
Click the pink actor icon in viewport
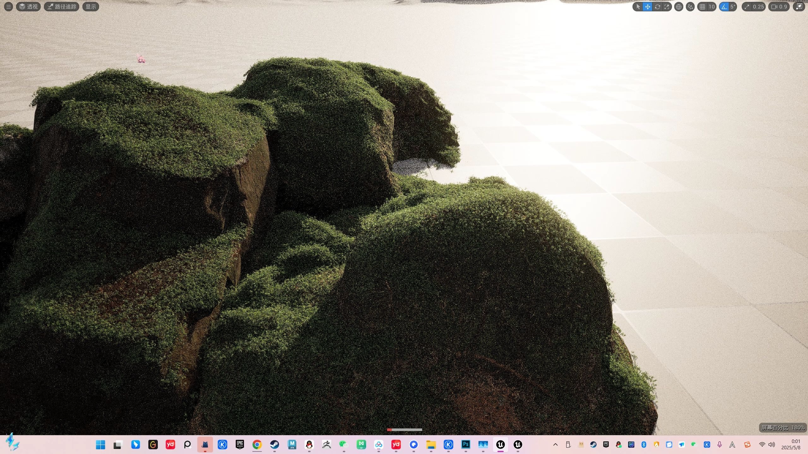[x=141, y=59]
